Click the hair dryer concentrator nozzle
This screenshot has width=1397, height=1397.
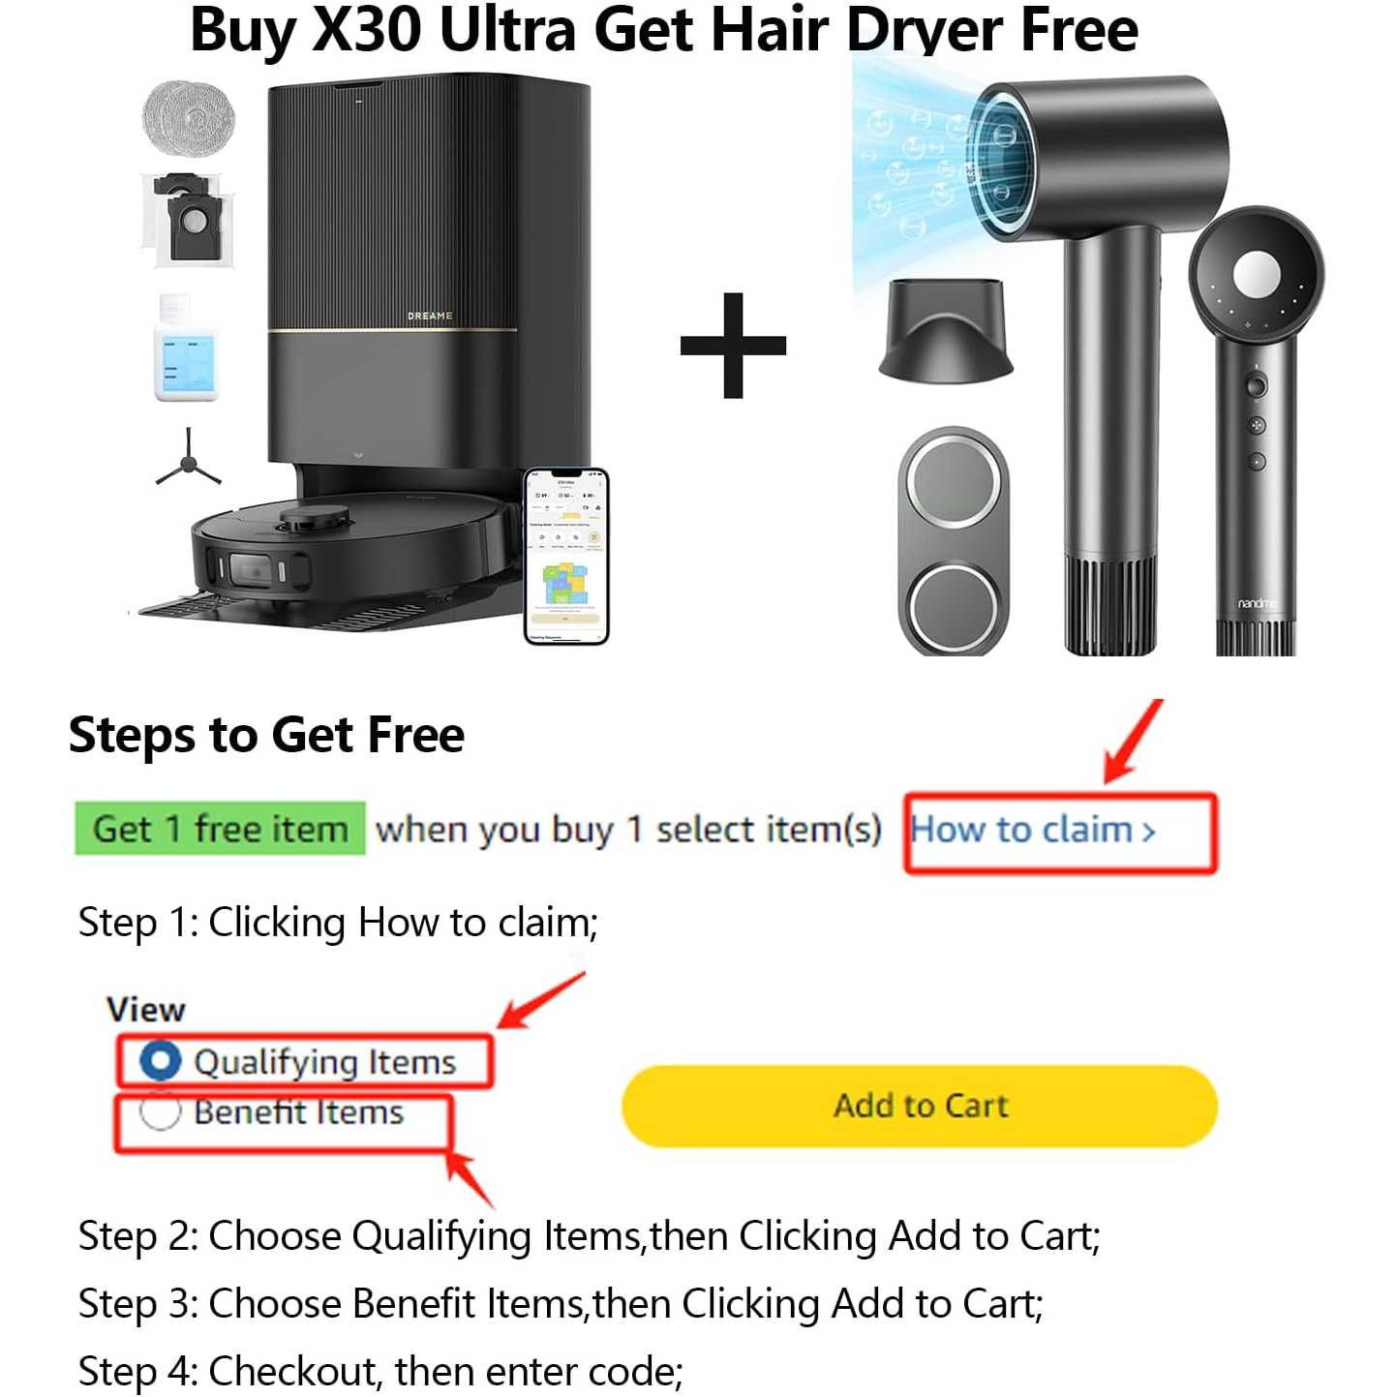tap(946, 329)
